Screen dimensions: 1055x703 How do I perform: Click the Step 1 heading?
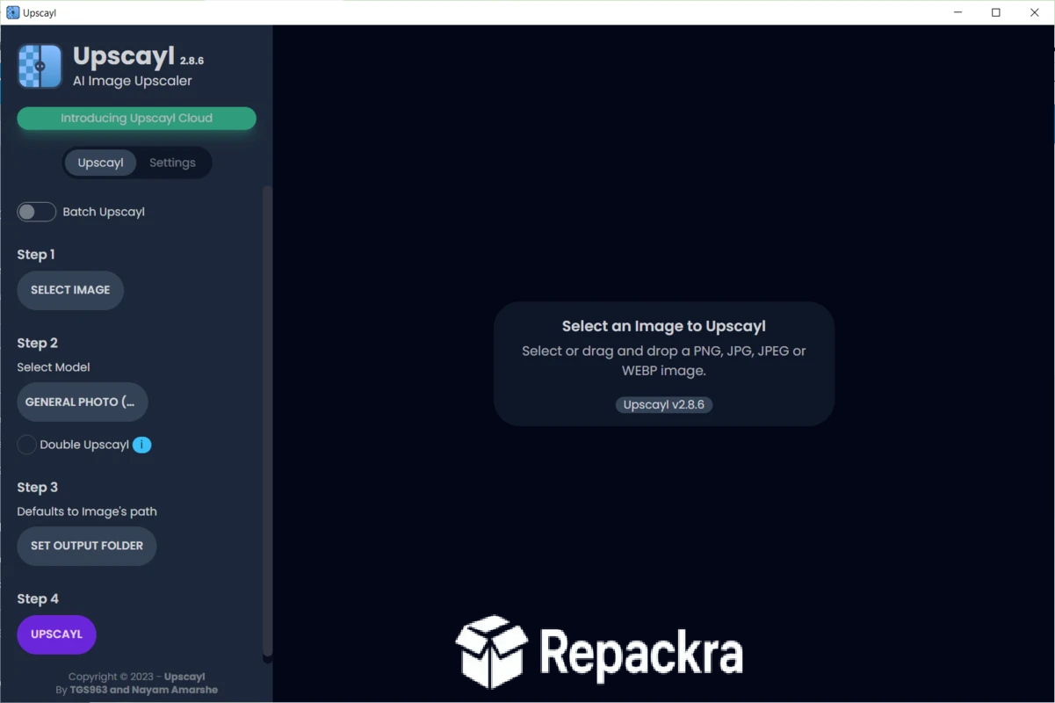pyautogui.click(x=36, y=255)
